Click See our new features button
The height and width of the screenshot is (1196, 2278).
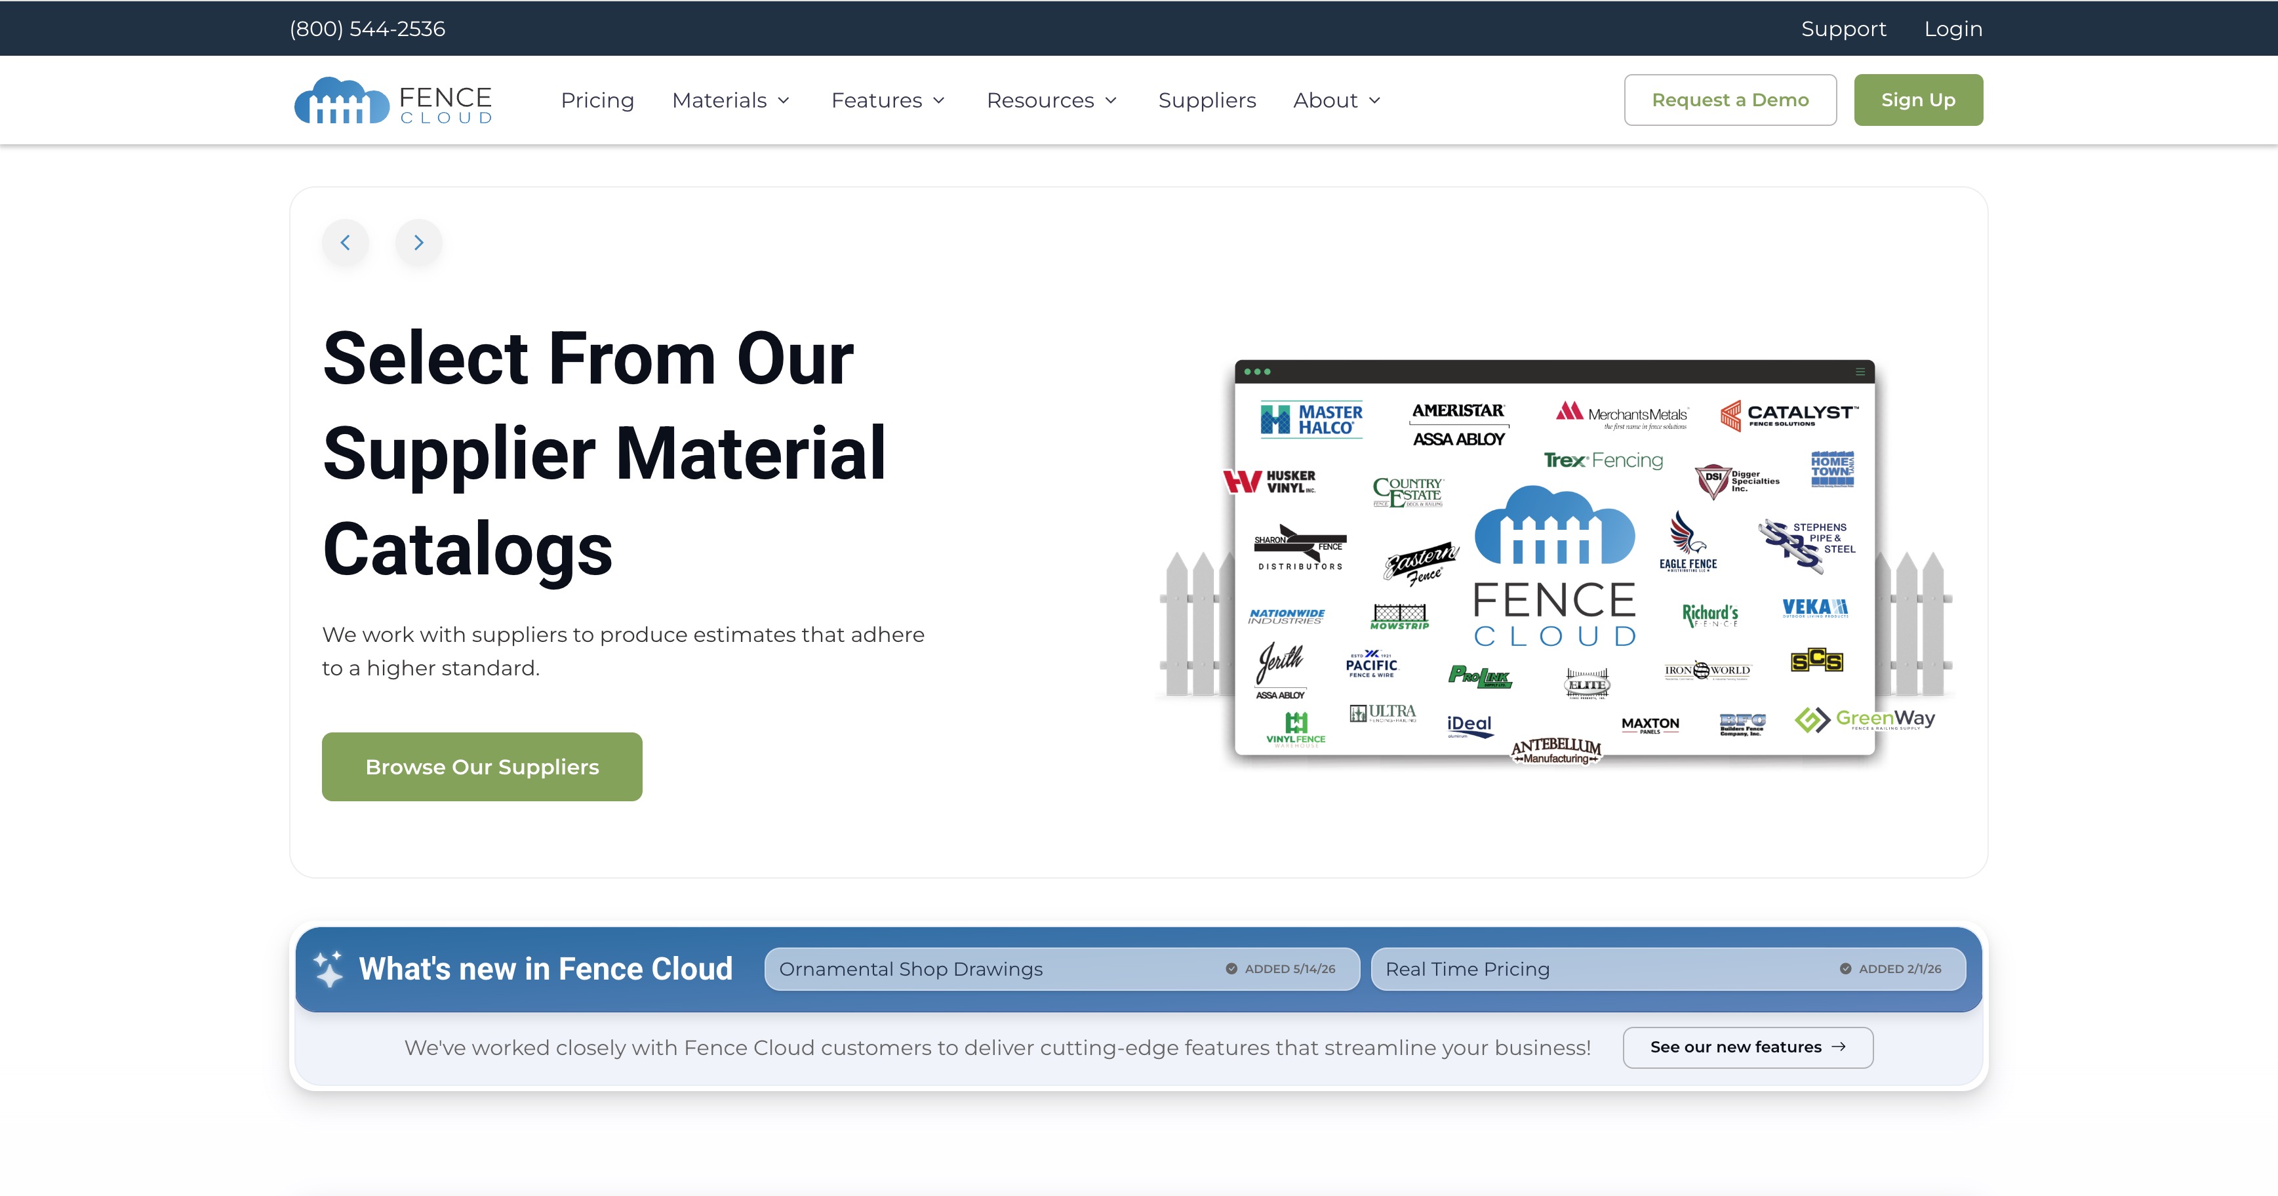[x=1748, y=1046]
